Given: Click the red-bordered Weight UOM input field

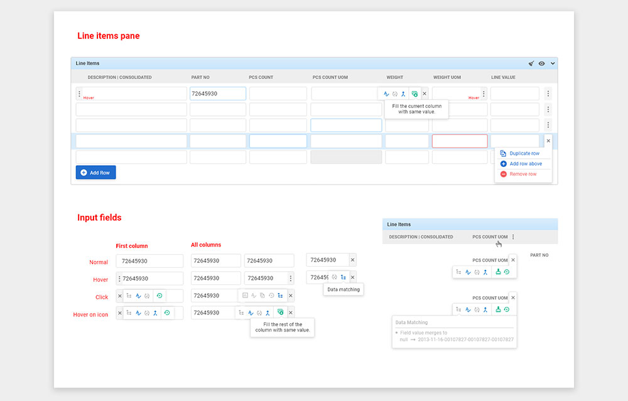Looking at the screenshot, I should click(460, 141).
